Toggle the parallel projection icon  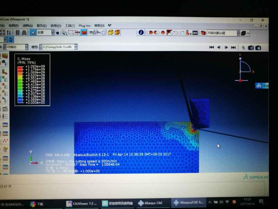pos(18,33)
